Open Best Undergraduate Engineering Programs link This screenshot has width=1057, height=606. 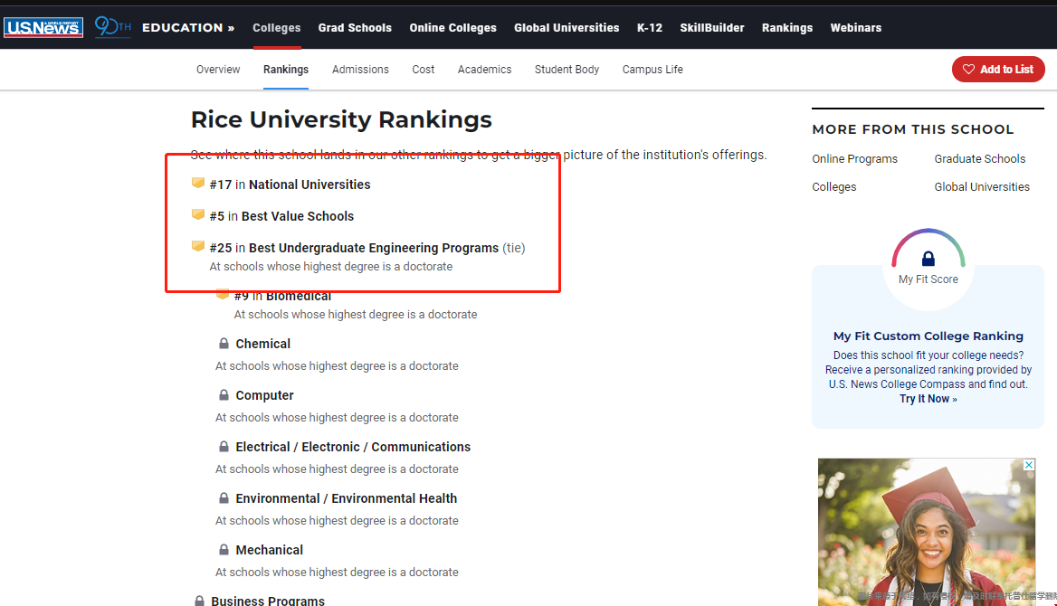coord(374,248)
